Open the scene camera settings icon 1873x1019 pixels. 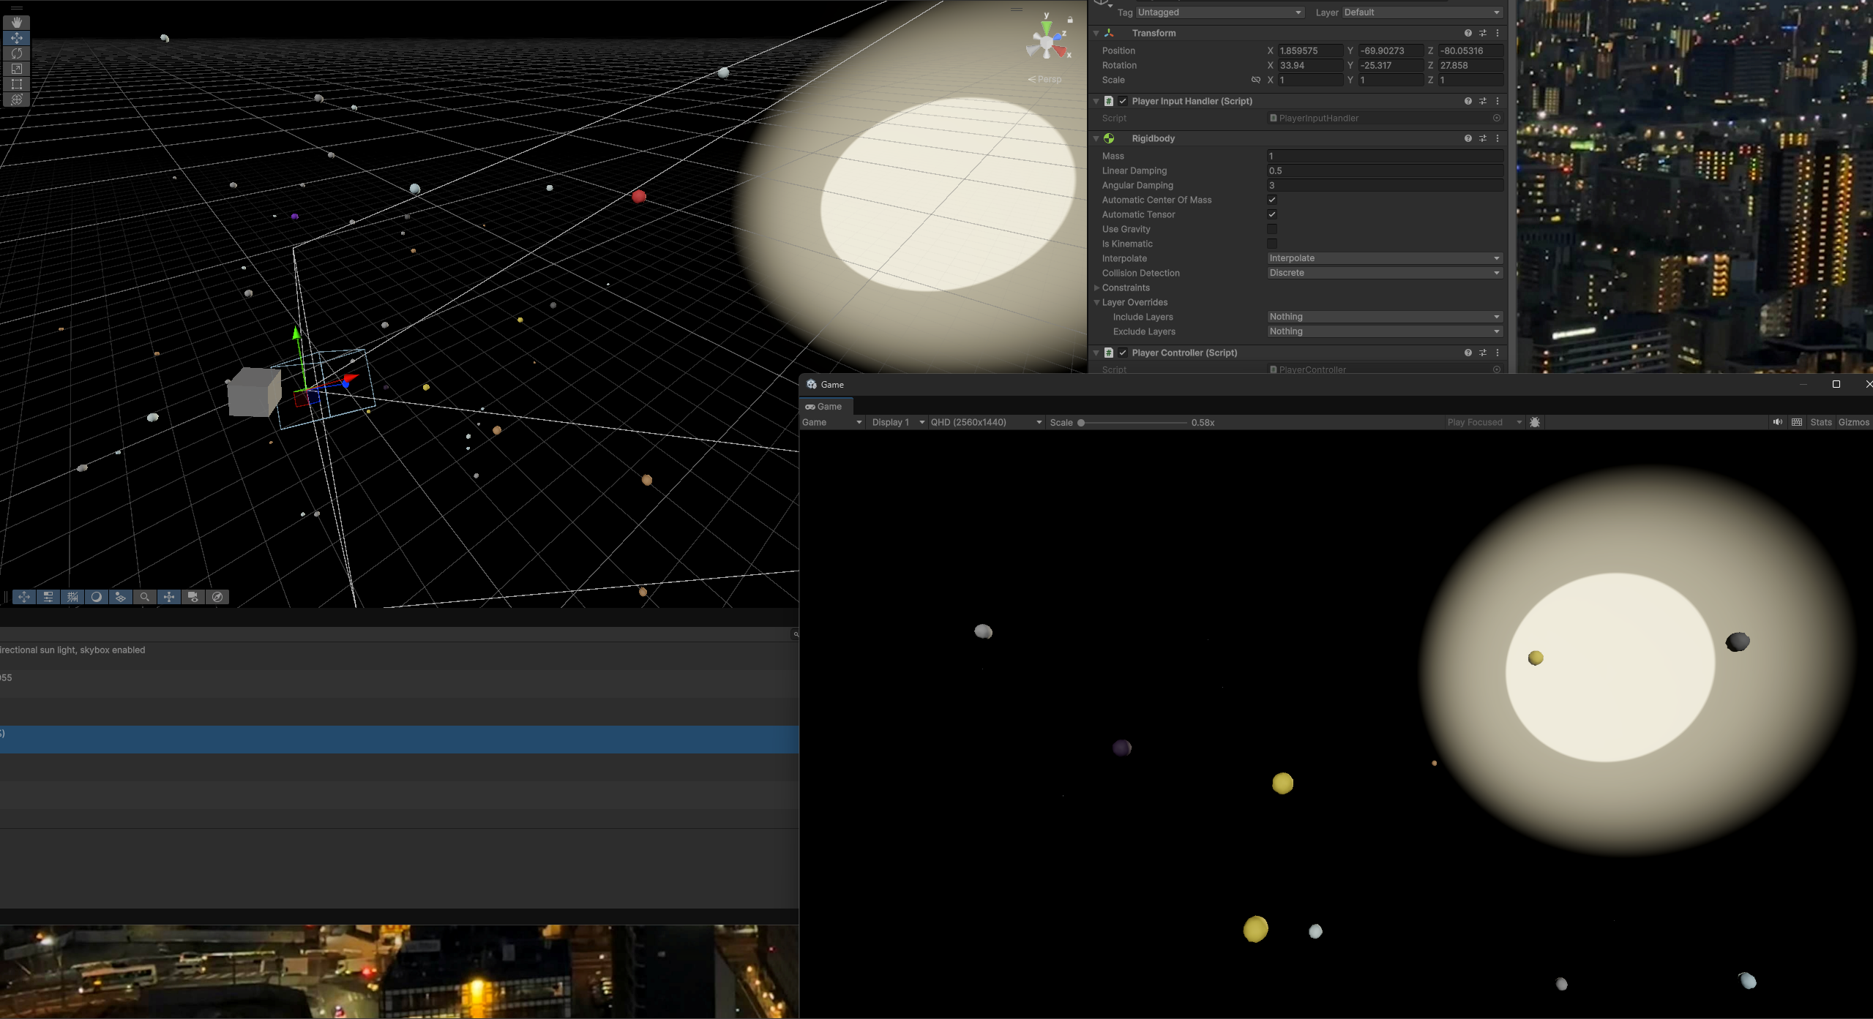point(192,597)
